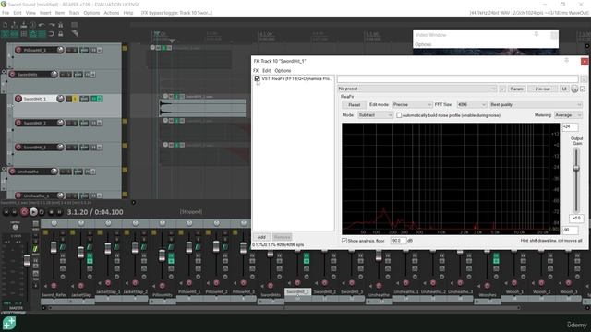Open the Track menu in REAPER
Viewport: 591px width, 332px height.
click(74, 13)
